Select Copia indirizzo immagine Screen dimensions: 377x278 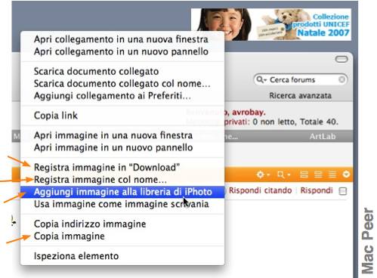(122, 224)
